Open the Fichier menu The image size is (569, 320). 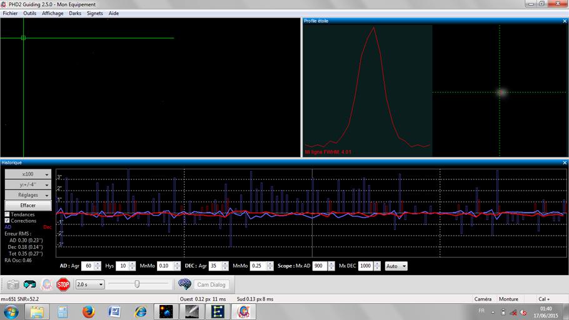pos(10,13)
